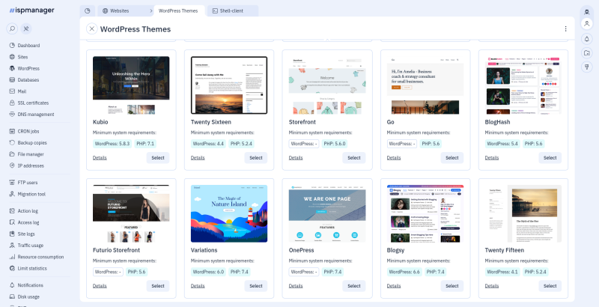Select the Storefront theme

[354, 158]
